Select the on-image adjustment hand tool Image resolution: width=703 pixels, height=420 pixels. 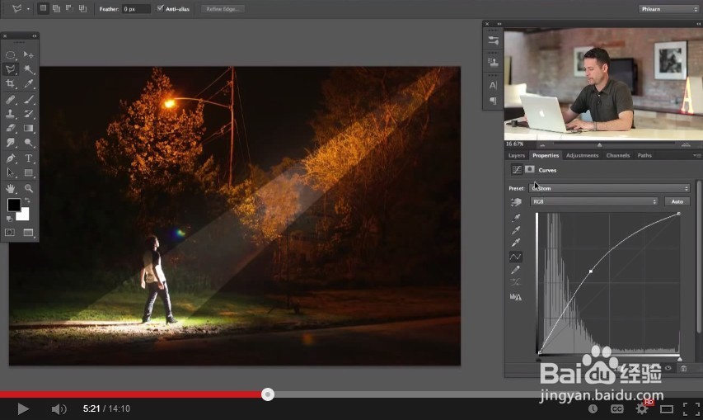516,202
